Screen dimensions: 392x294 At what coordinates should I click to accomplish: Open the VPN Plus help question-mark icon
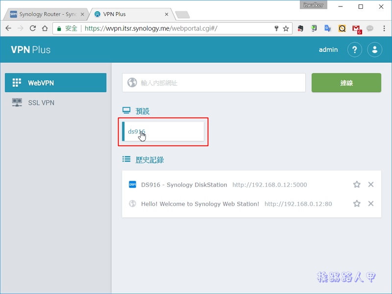(354, 50)
